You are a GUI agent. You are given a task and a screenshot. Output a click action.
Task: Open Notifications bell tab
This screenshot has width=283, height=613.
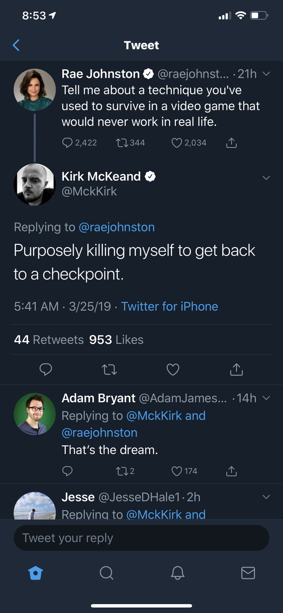click(x=177, y=573)
